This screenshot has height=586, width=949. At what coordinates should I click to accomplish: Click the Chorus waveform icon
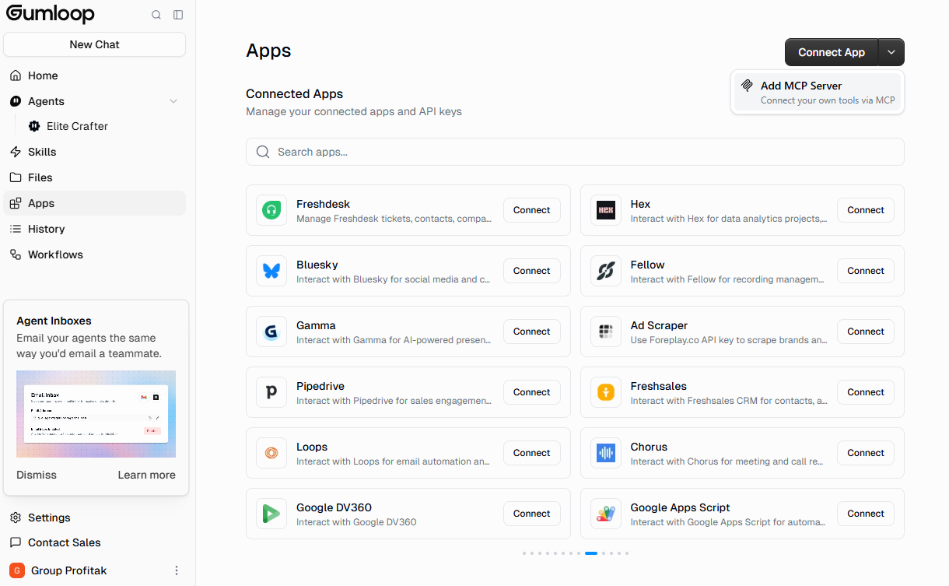click(605, 453)
